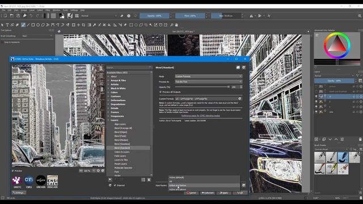Toggle the Preview All Outputs checkbox
363x204 pixels.
161,92
